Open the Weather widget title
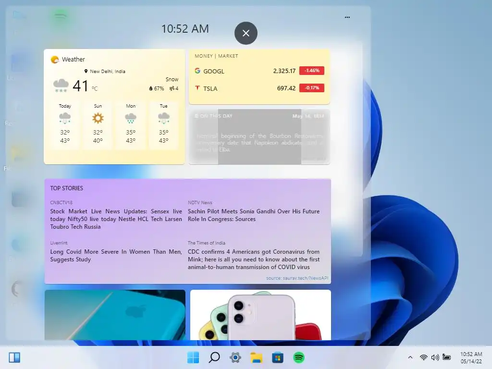 pyautogui.click(x=74, y=59)
